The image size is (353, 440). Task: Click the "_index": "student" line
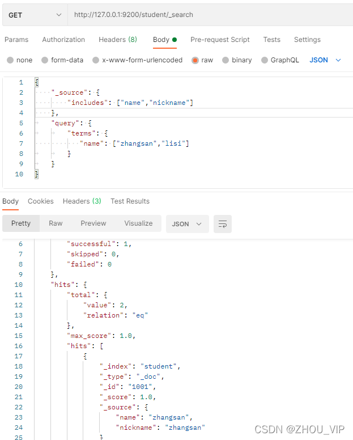point(140,366)
